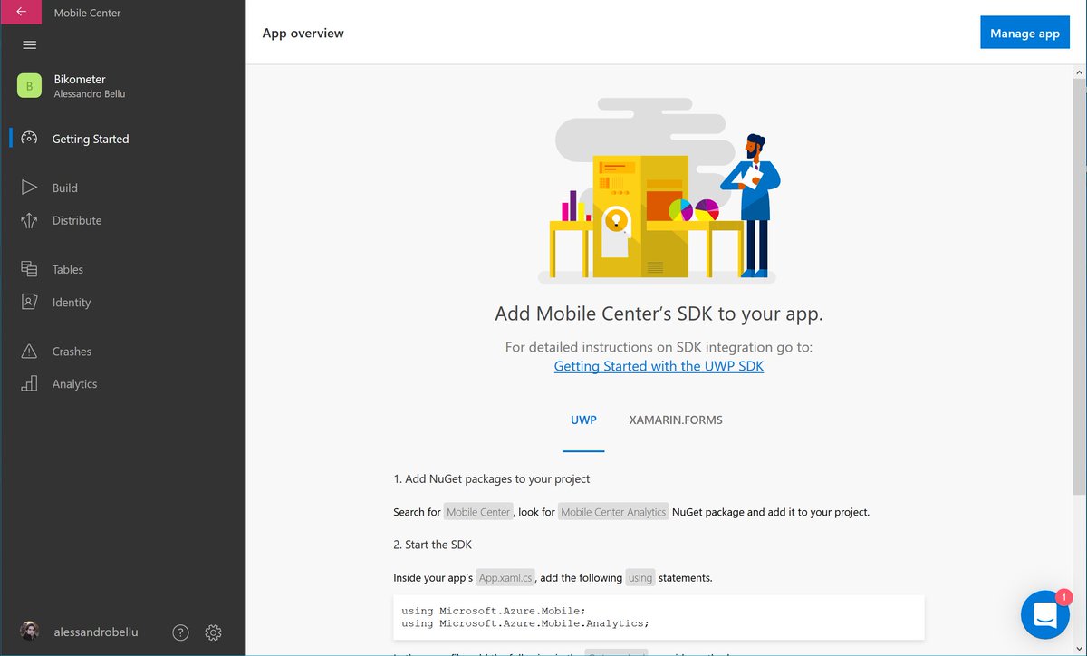Navigate to Identity section

(72, 303)
